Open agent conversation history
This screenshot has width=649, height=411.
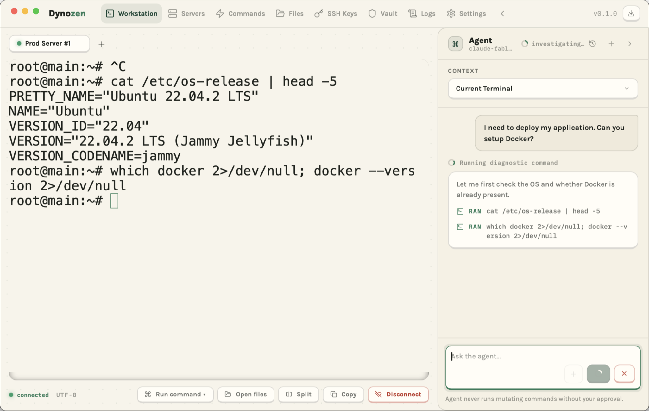[593, 44]
